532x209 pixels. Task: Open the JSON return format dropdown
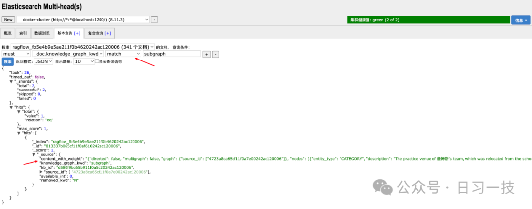43,61
